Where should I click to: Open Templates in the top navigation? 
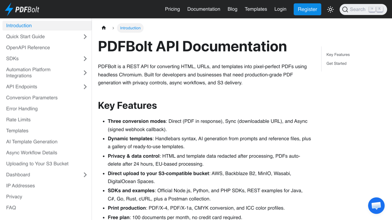coord(256,9)
